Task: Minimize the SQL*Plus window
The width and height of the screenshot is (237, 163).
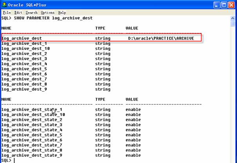Action: click(217, 5)
